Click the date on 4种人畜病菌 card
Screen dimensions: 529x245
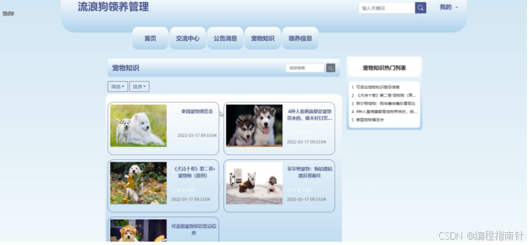tap(306, 142)
